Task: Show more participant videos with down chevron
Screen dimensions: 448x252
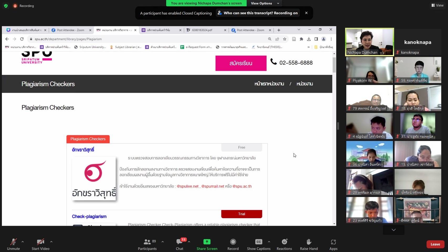Action: click(x=393, y=230)
